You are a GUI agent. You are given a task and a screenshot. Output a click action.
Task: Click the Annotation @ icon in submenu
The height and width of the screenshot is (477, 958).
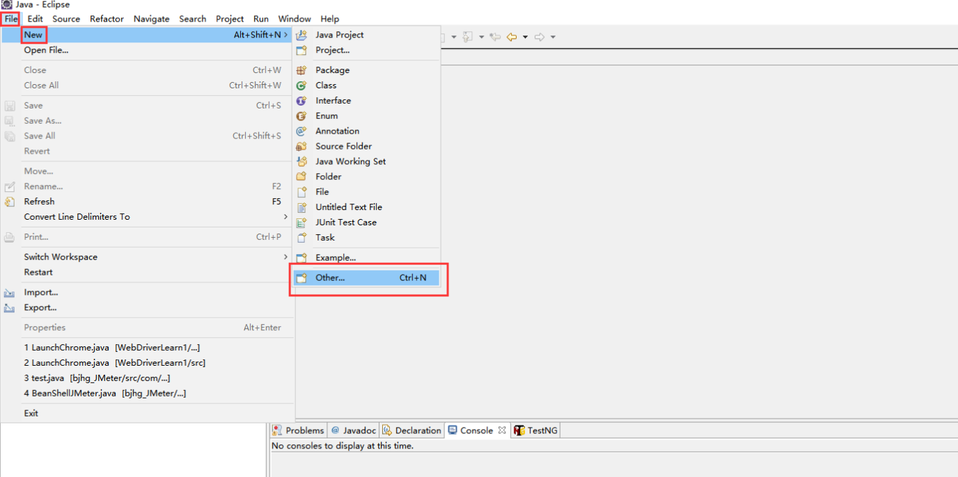301,131
